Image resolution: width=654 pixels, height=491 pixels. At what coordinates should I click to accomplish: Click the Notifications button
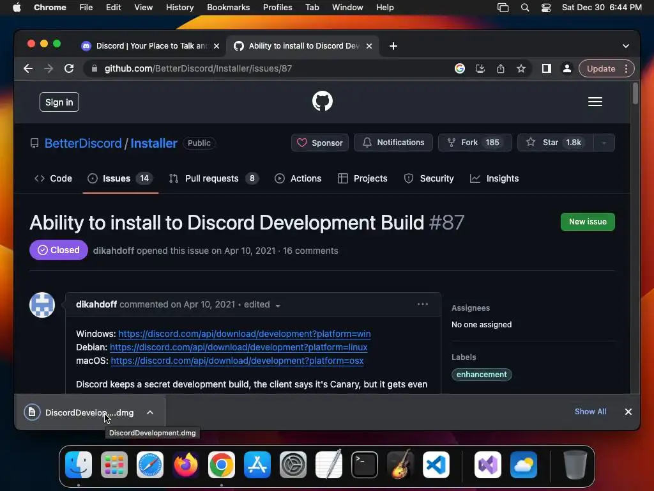tap(393, 143)
